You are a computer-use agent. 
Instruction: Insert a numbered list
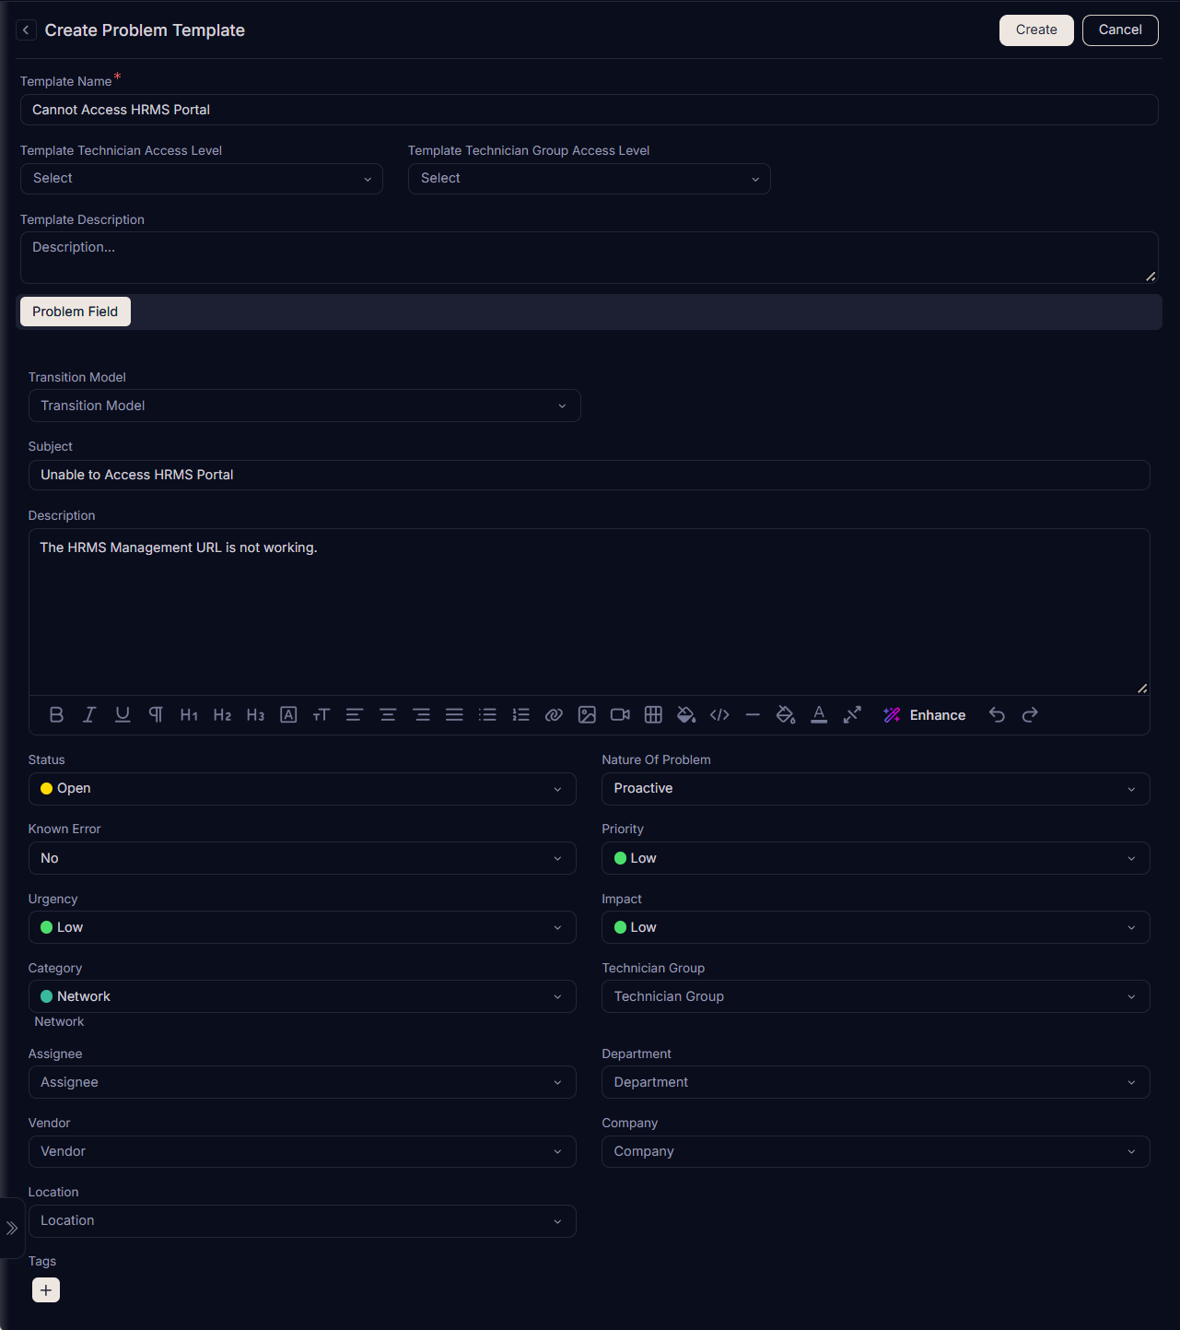[x=520, y=715]
